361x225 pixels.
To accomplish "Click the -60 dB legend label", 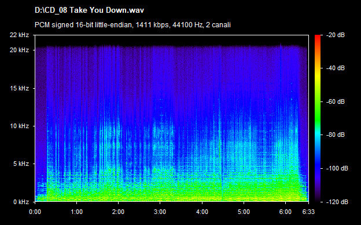I will pyautogui.click(x=336, y=101).
